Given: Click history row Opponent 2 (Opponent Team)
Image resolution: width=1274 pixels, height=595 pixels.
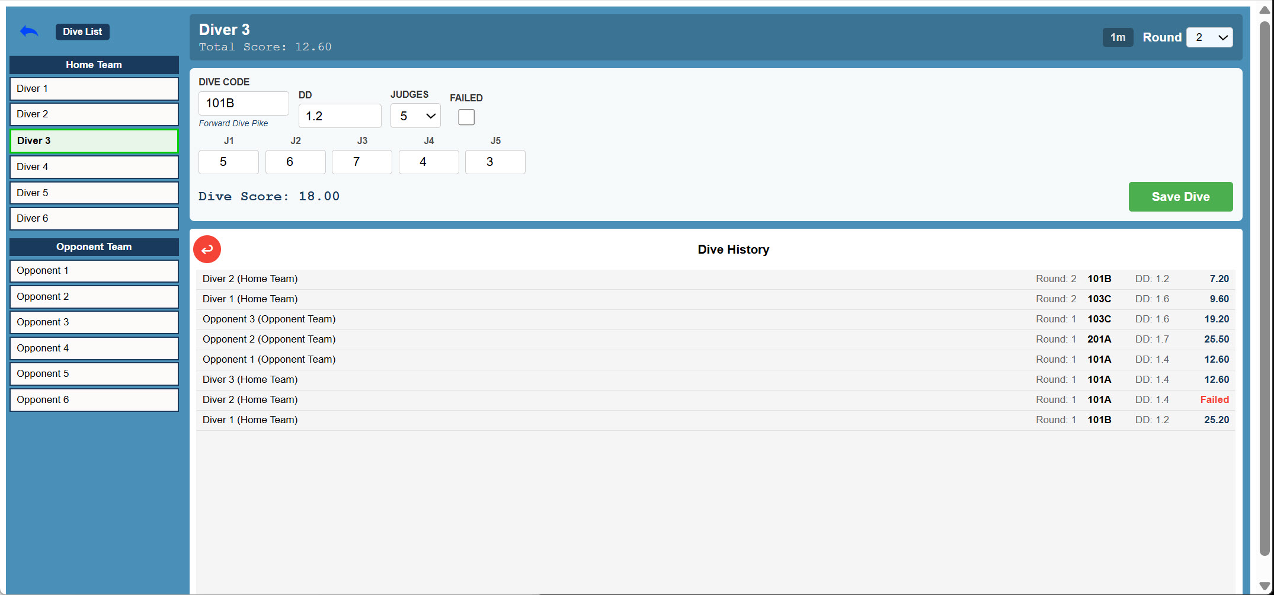Looking at the screenshot, I should tap(716, 340).
